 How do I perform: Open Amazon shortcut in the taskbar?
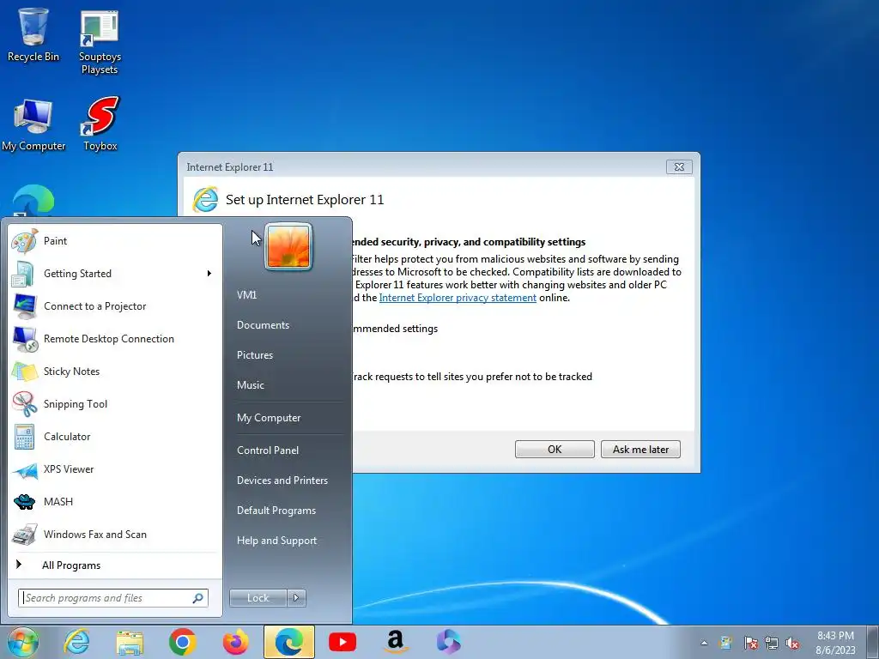(396, 642)
